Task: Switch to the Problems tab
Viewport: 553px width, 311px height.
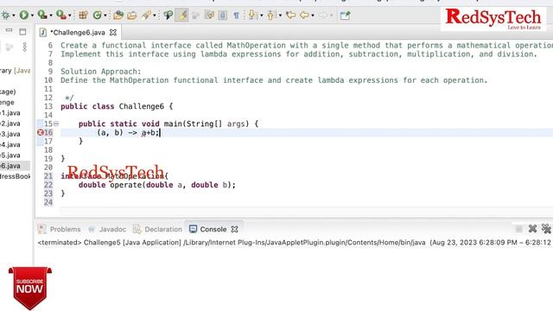Action: 60,229
